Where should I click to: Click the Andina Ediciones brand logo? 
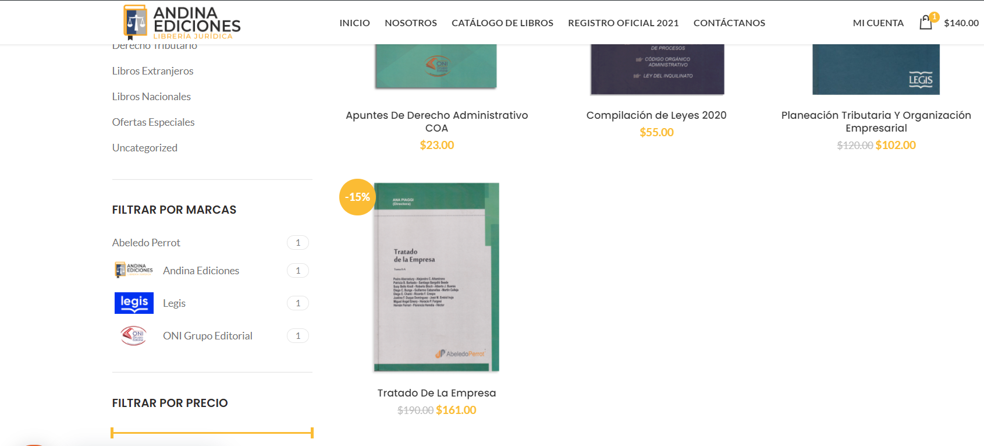[x=134, y=270]
